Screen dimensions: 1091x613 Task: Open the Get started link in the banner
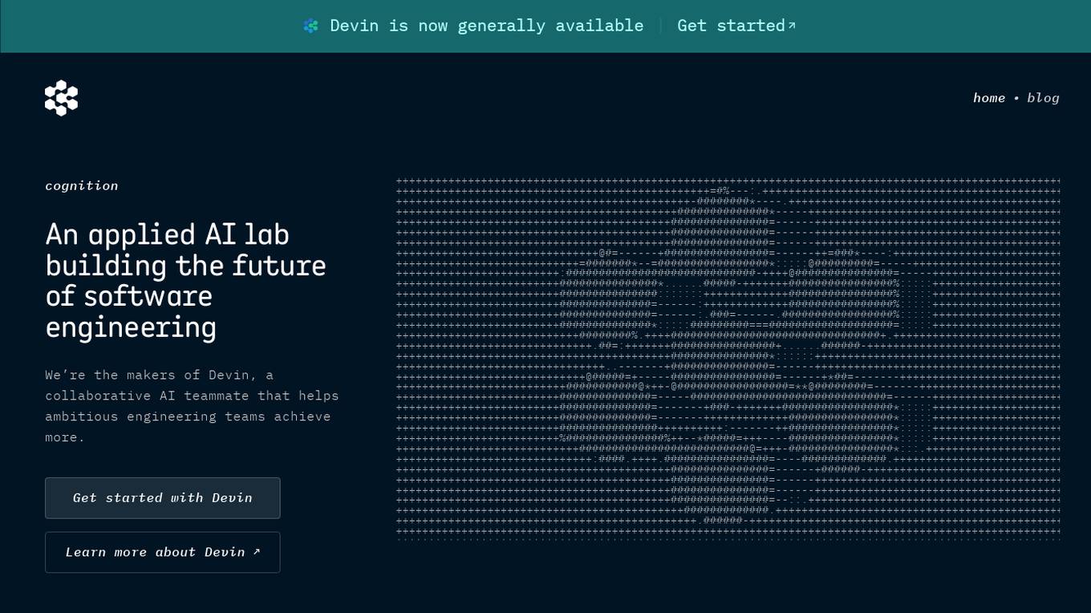(x=736, y=26)
